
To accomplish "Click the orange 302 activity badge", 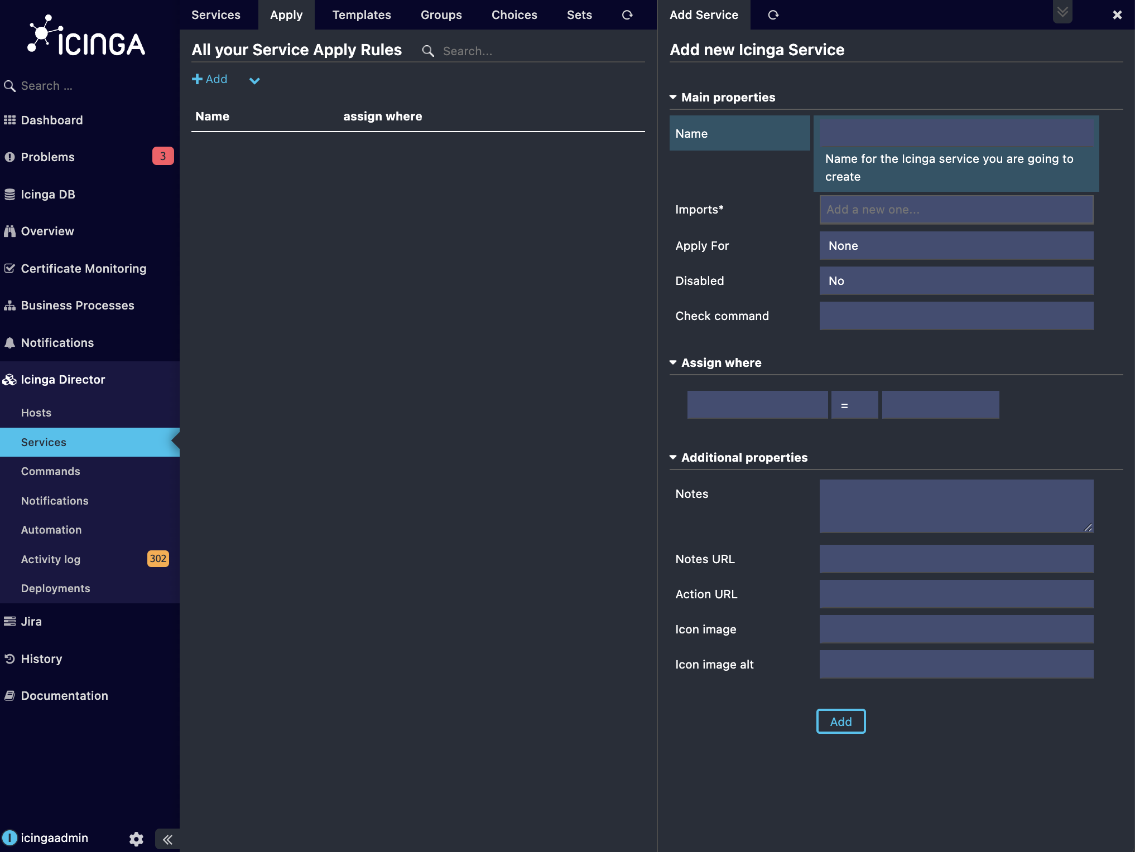I will [158, 559].
